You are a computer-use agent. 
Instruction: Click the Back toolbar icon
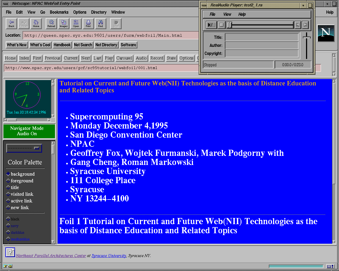(x=12, y=24)
